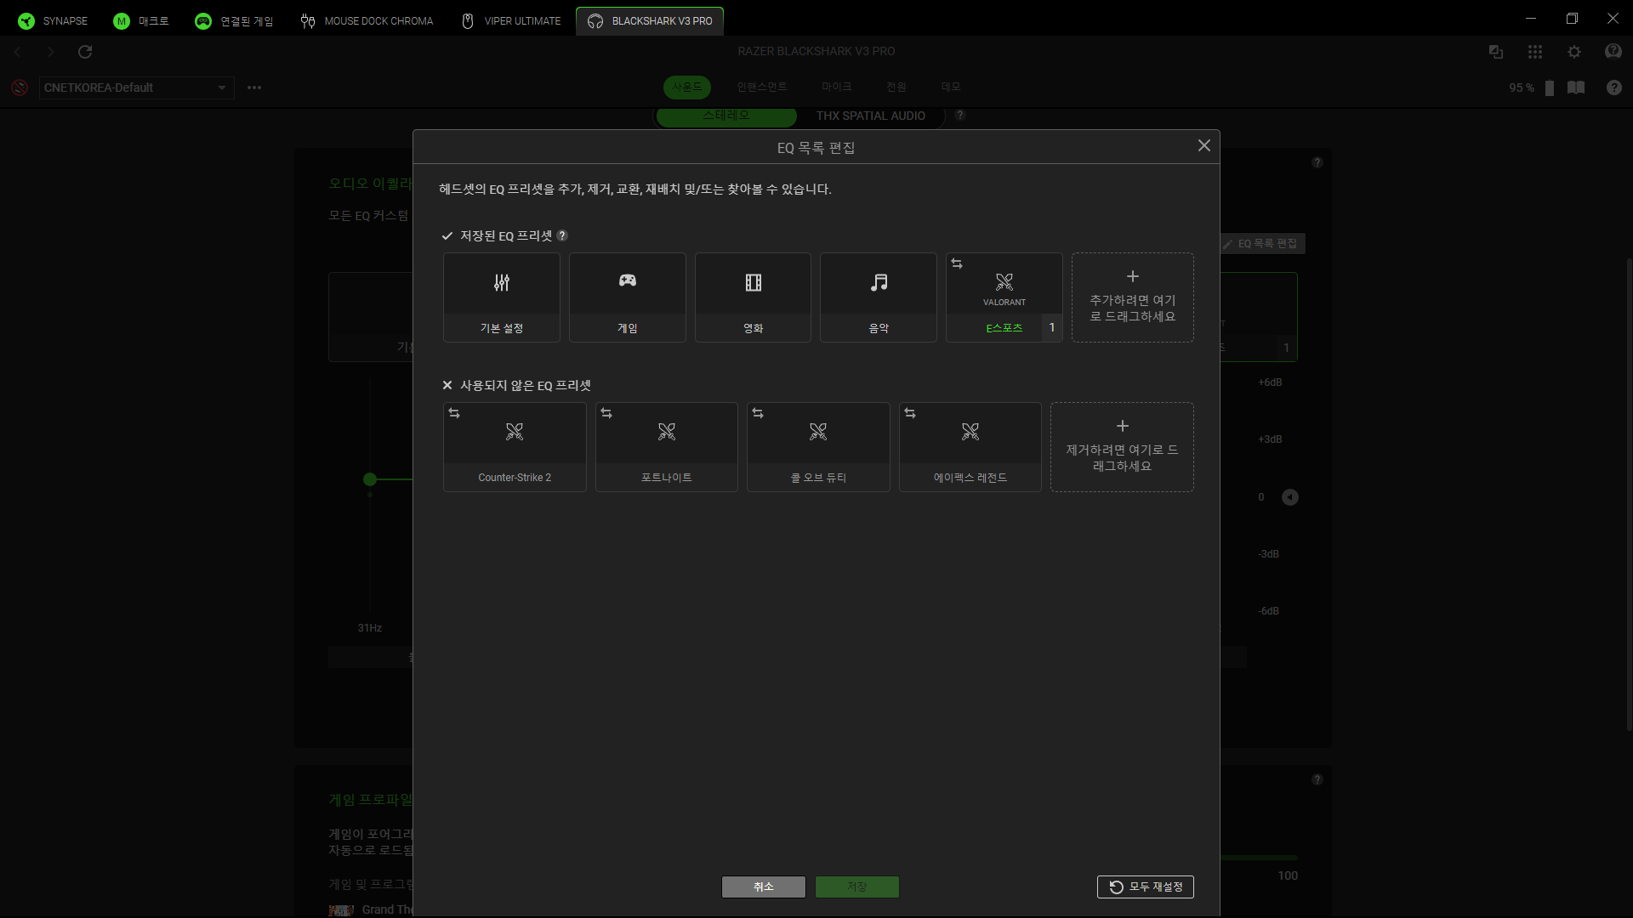Click the help question mark beside guide icon
Viewport: 1633px width, 918px height.
[x=1614, y=88]
